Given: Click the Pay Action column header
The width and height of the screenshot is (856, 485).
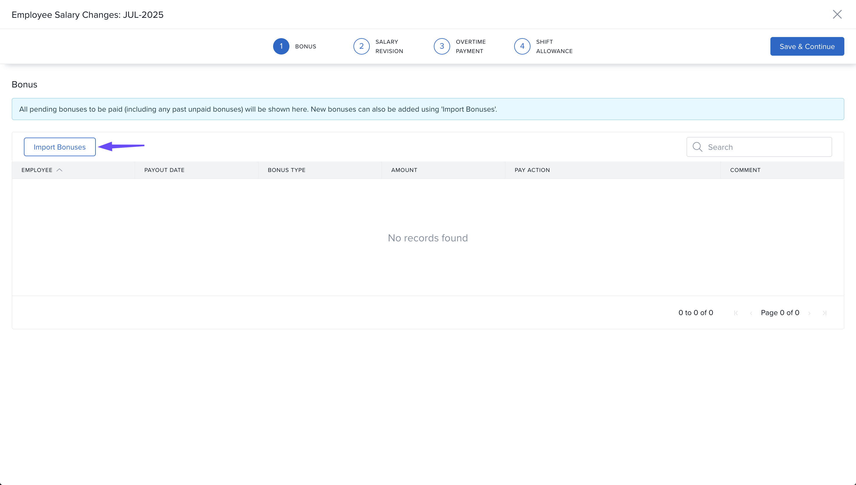Looking at the screenshot, I should (x=532, y=170).
